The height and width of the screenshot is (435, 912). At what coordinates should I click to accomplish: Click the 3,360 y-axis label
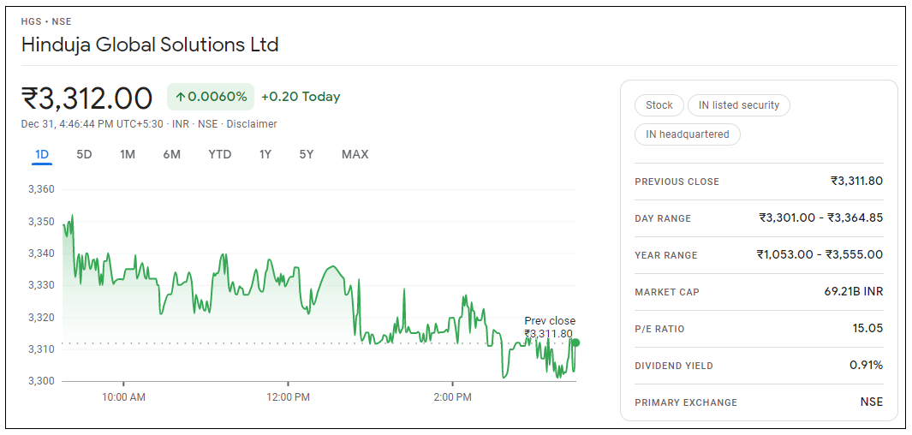[x=41, y=189]
